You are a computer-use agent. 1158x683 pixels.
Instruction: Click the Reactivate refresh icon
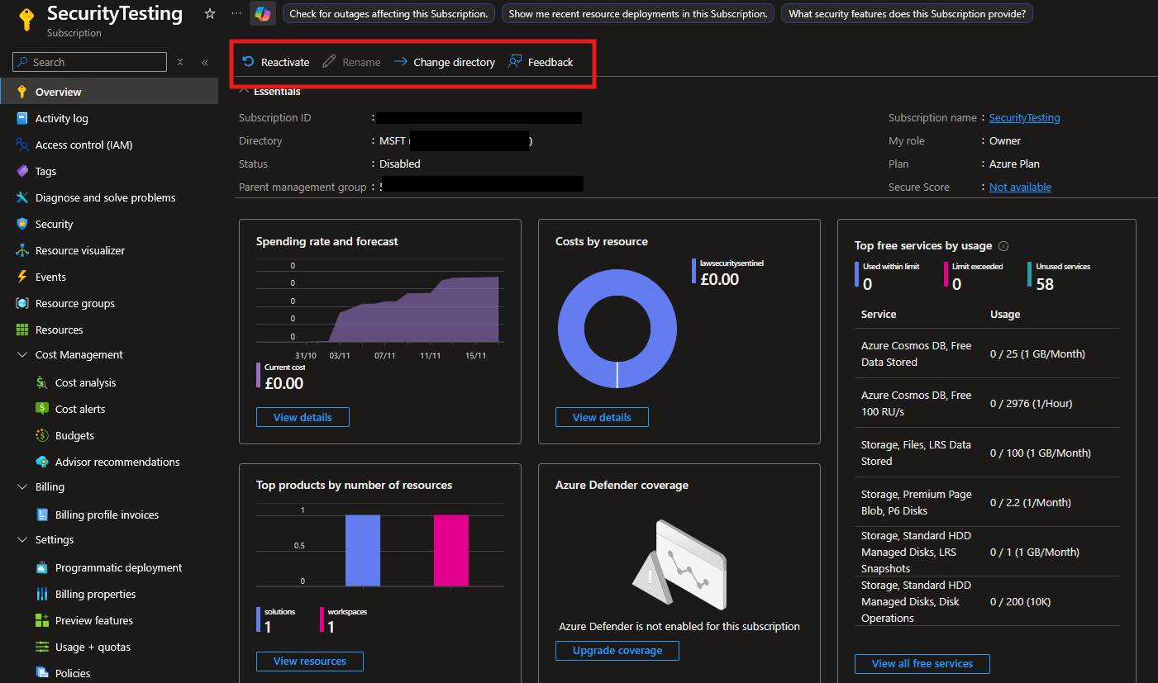point(248,62)
